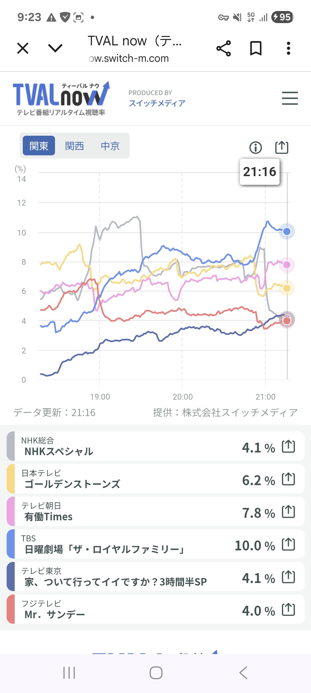Select the 関東 region tab
The width and height of the screenshot is (311, 693).
(x=39, y=146)
